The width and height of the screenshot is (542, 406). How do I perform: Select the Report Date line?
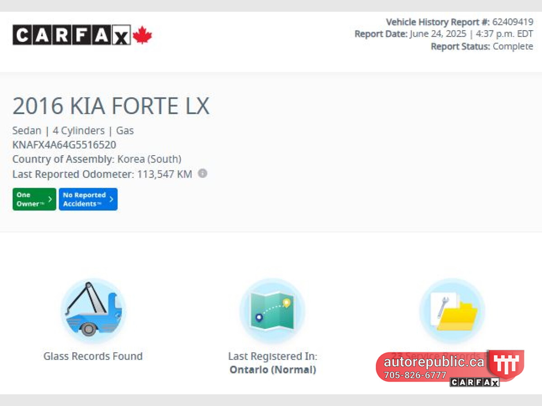click(444, 34)
